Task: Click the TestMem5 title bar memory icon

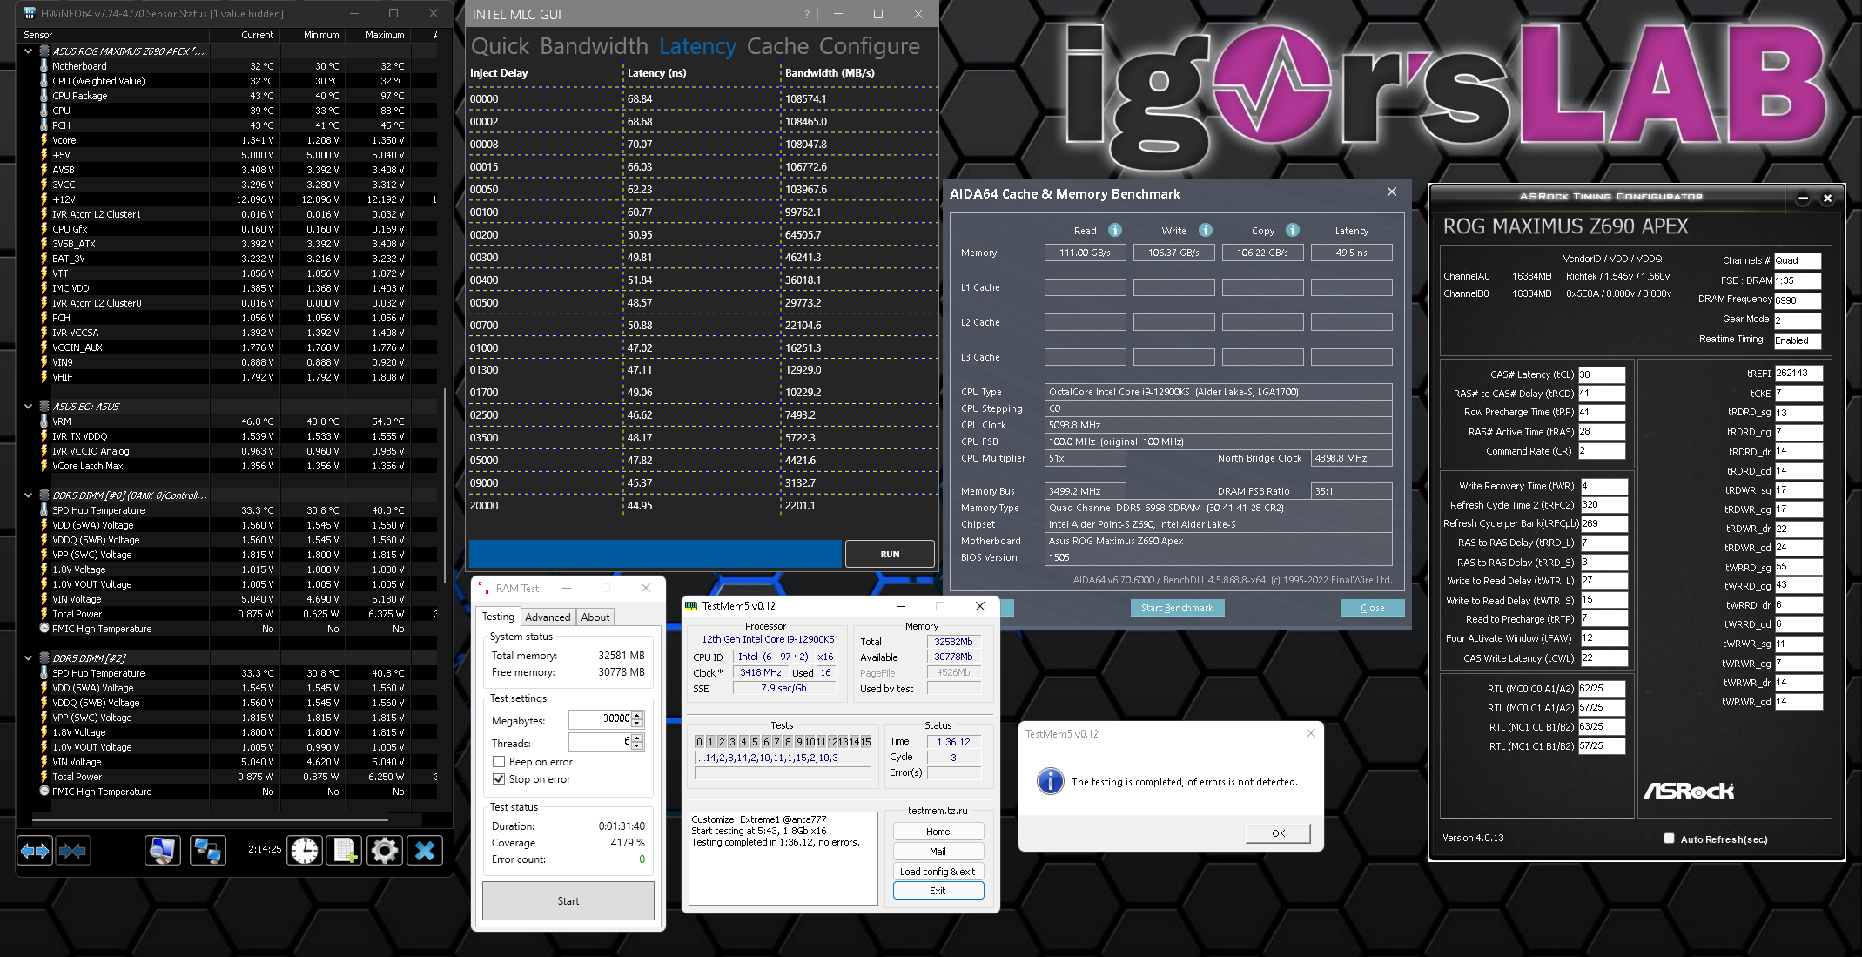Action: point(691,606)
